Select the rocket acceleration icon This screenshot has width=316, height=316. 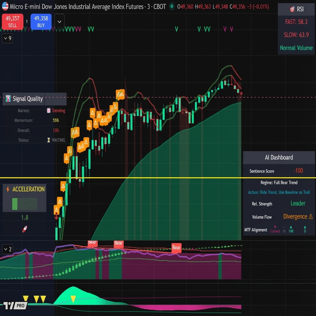coord(24,228)
